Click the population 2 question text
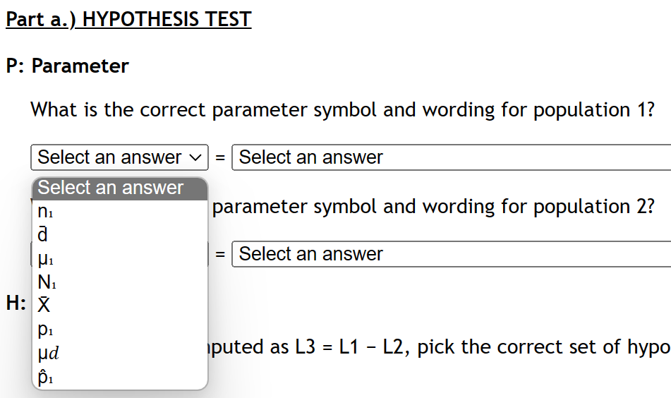671x398 pixels. (x=433, y=207)
